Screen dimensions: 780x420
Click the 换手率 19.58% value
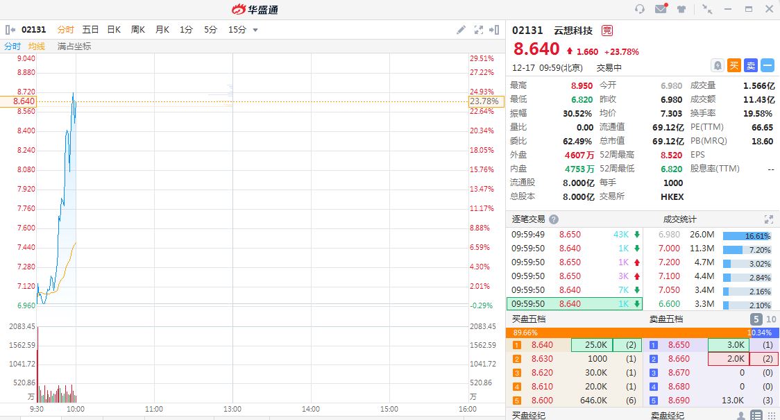tap(758, 113)
